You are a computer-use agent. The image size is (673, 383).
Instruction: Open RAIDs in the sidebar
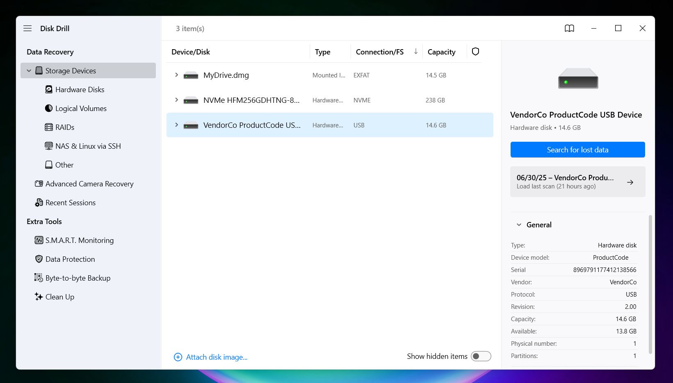coord(65,127)
